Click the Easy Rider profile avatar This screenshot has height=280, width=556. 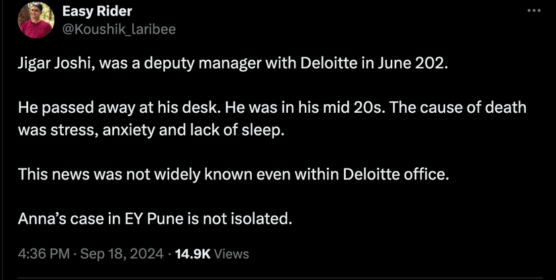(35, 20)
